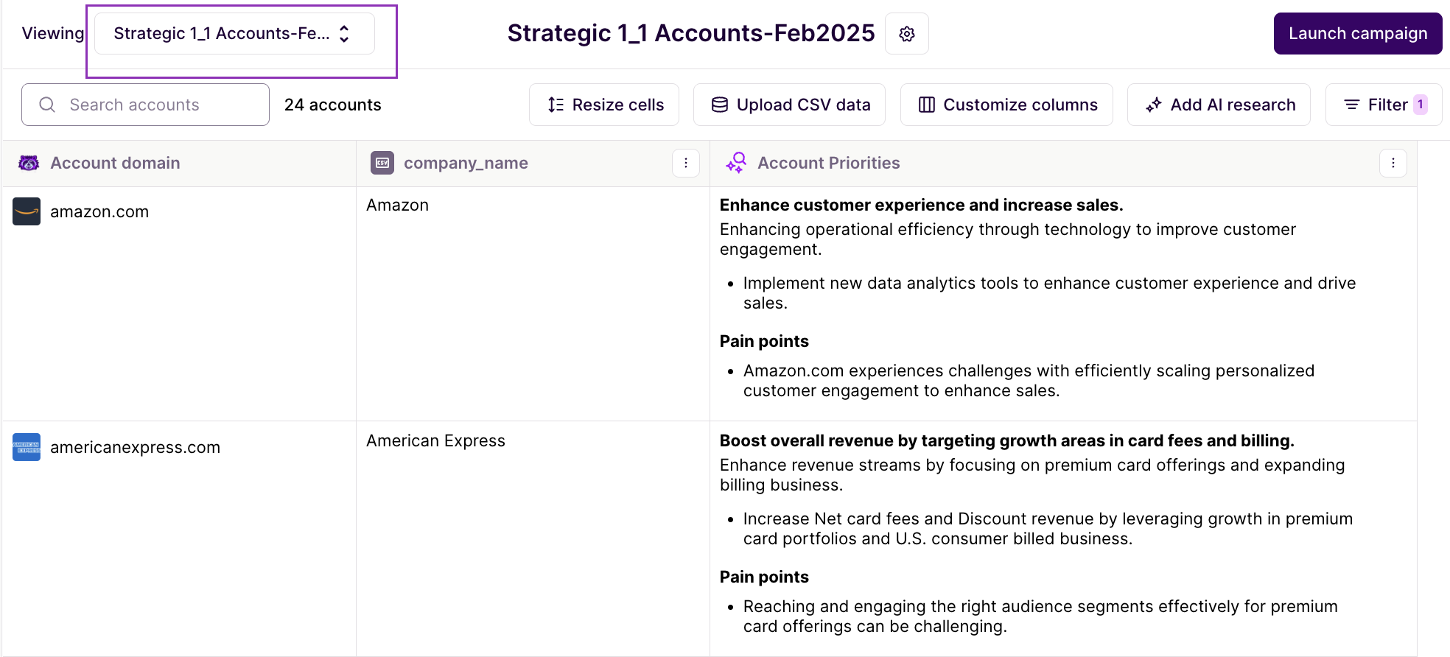The image size is (1450, 657).
Task: Open the Filter menu
Action: click(x=1383, y=105)
